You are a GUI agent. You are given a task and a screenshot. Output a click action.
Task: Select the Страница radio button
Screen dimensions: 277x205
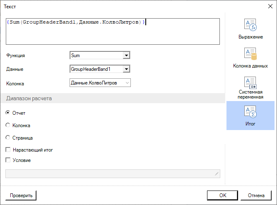coord(7,137)
